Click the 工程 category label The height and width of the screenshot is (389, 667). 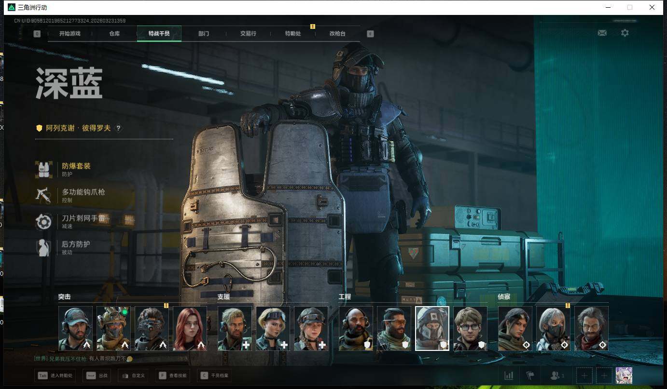[x=345, y=297]
